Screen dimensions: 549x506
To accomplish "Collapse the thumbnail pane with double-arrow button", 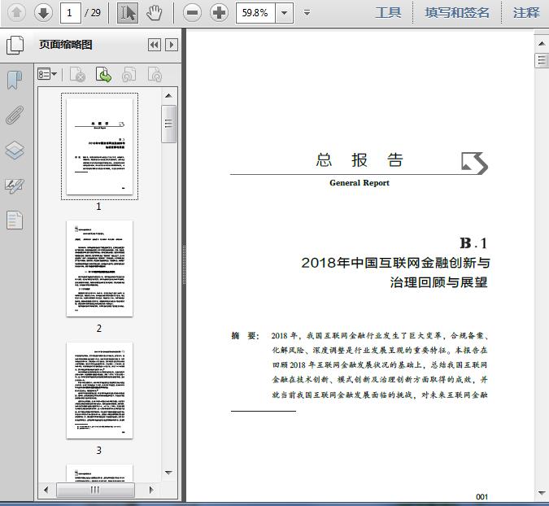I will coord(155,45).
